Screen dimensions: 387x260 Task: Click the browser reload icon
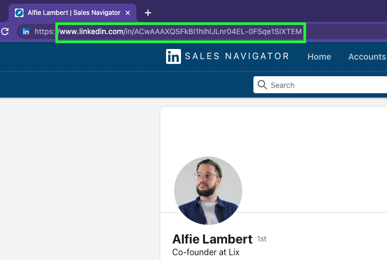pyautogui.click(x=5, y=31)
